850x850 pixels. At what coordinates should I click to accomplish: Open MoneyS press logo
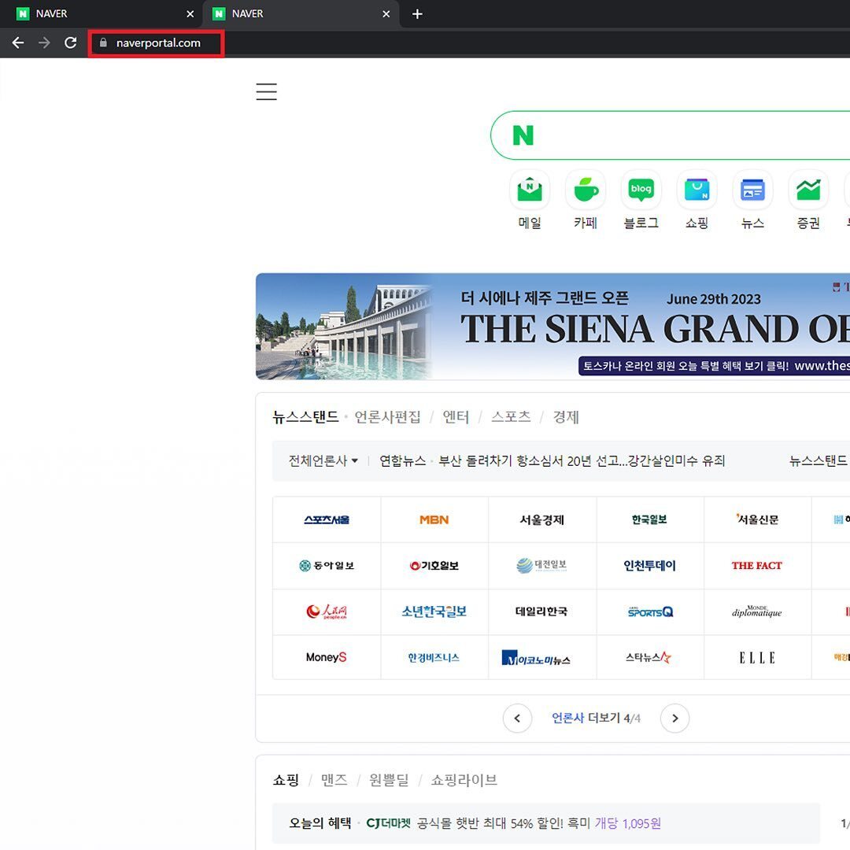pyautogui.click(x=327, y=657)
